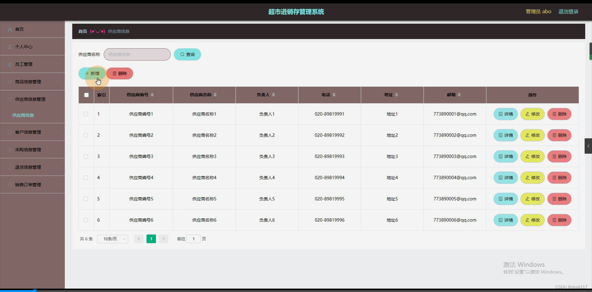Check the box for row 供应商名称4

(x=86, y=178)
